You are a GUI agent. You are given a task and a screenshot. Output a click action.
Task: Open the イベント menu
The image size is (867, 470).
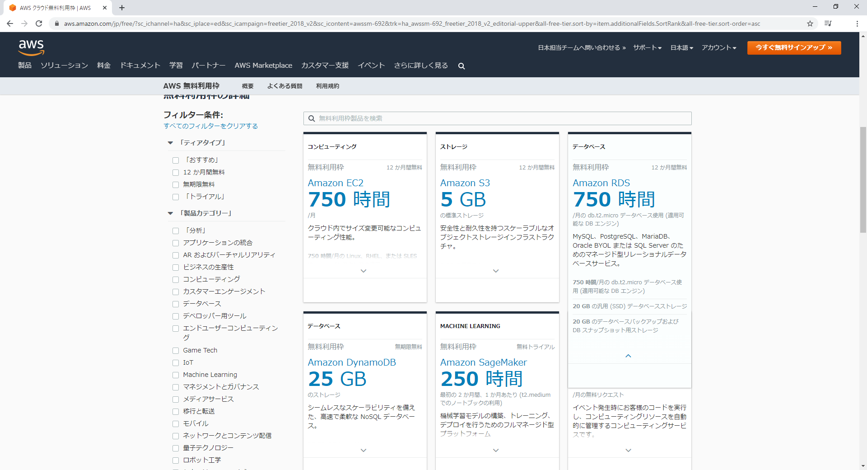[x=371, y=66]
